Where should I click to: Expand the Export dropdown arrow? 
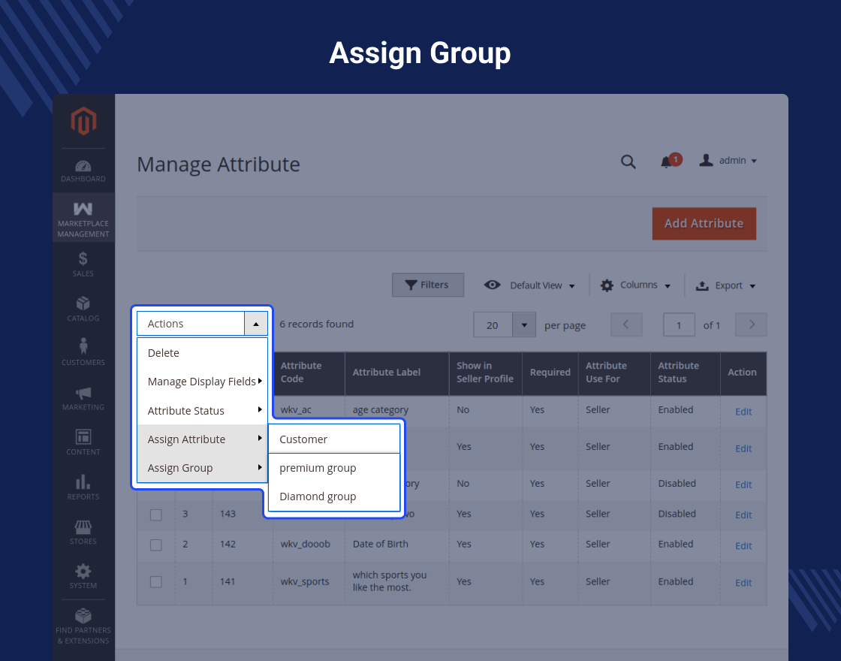[752, 286]
